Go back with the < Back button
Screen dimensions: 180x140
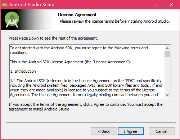click(x=104, y=131)
